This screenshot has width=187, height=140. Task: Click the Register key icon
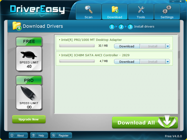[53, 135]
